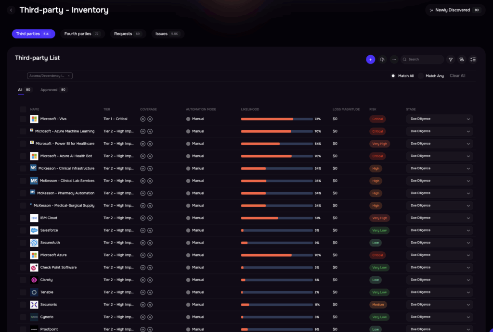Click the IBM Cloud logo icon

coord(34,218)
